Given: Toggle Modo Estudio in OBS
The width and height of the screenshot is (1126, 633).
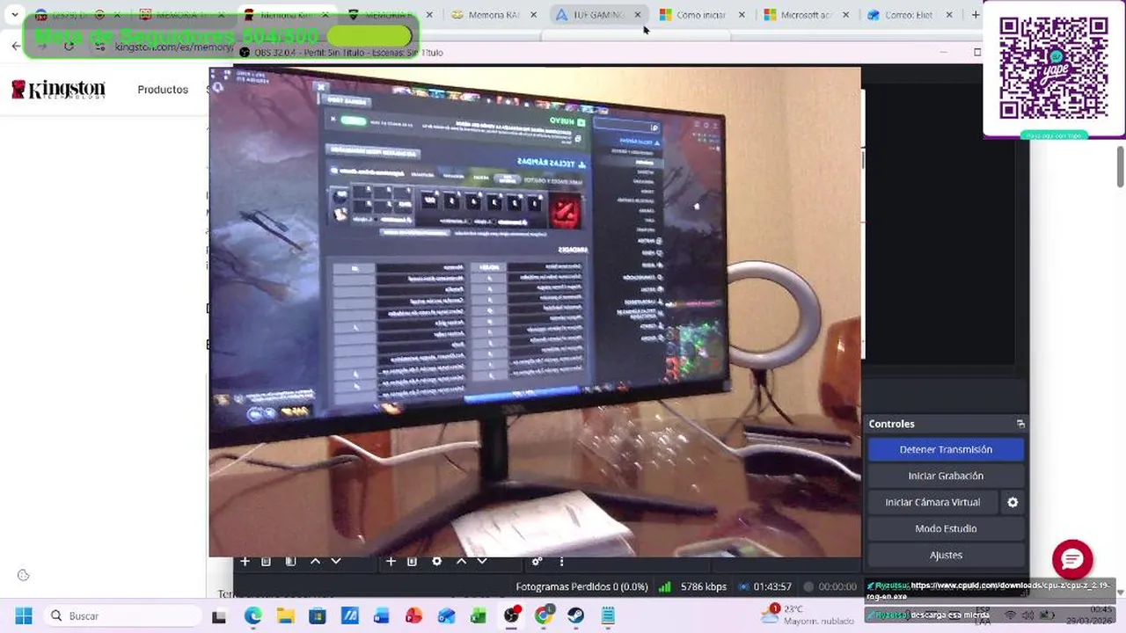Looking at the screenshot, I should [946, 528].
